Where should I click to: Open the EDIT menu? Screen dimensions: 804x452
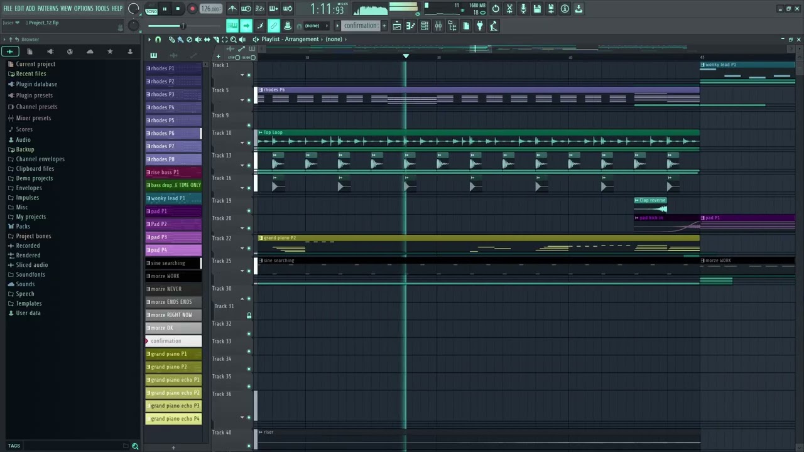(x=19, y=9)
